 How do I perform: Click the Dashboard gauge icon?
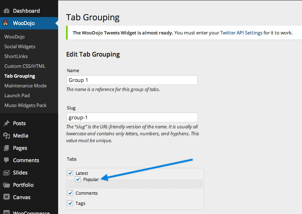[7, 11]
